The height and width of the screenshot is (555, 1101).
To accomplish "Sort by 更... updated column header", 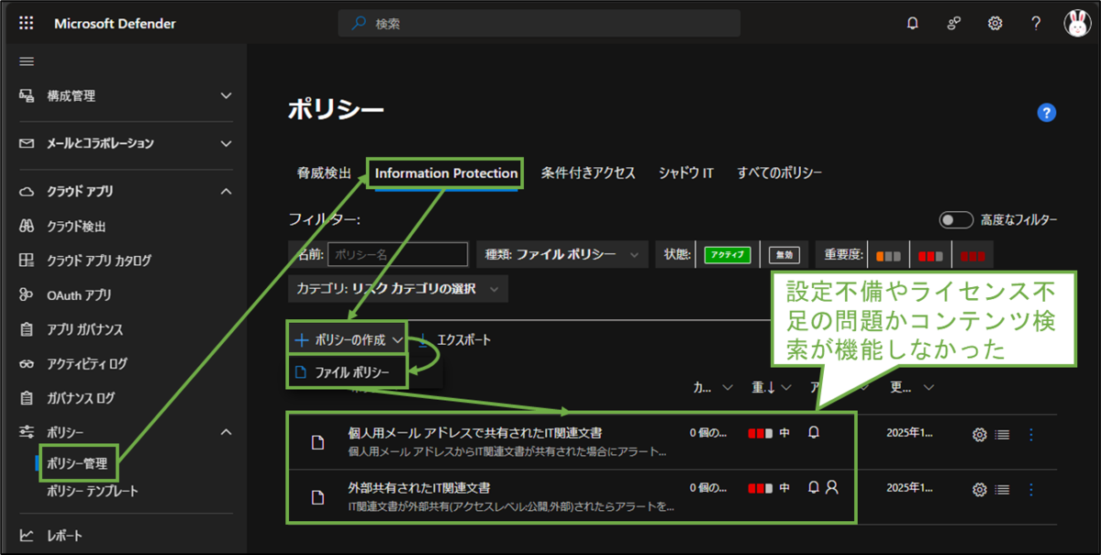I will pos(912,388).
